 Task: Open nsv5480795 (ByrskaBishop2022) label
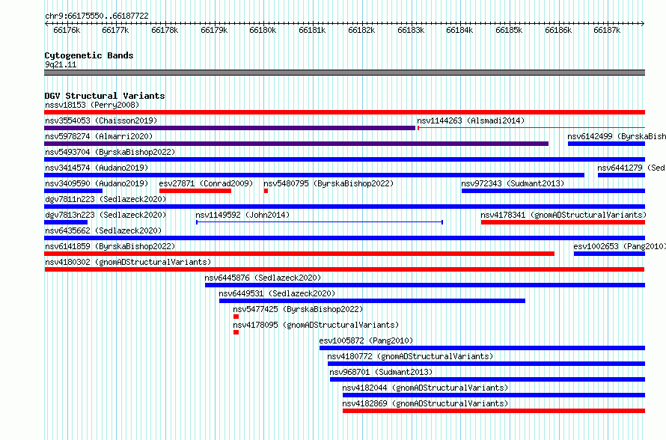(329, 183)
